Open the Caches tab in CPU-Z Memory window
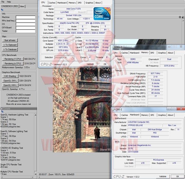This screenshot has height=179, width=185. click(x=125, y=53)
